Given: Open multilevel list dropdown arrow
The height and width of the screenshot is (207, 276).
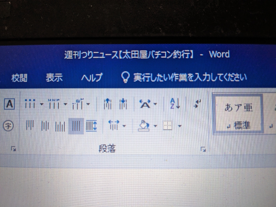Looking at the screenshot, I should click(88, 104).
